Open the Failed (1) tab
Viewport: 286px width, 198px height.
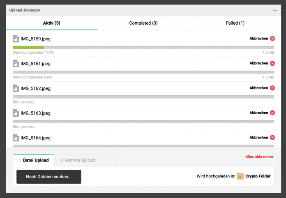point(235,23)
